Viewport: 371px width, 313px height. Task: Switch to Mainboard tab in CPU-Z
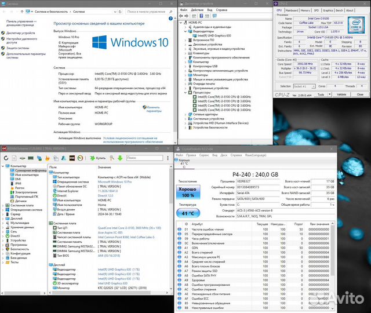pyautogui.click(x=292, y=10)
